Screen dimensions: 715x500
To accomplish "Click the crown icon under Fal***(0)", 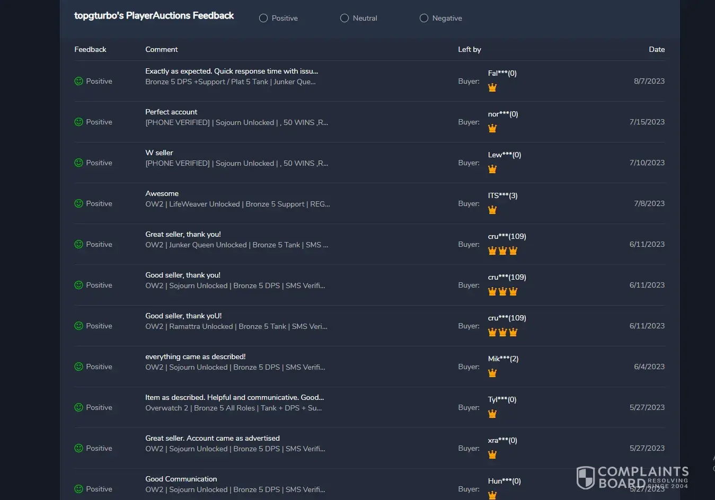I will click(492, 87).
